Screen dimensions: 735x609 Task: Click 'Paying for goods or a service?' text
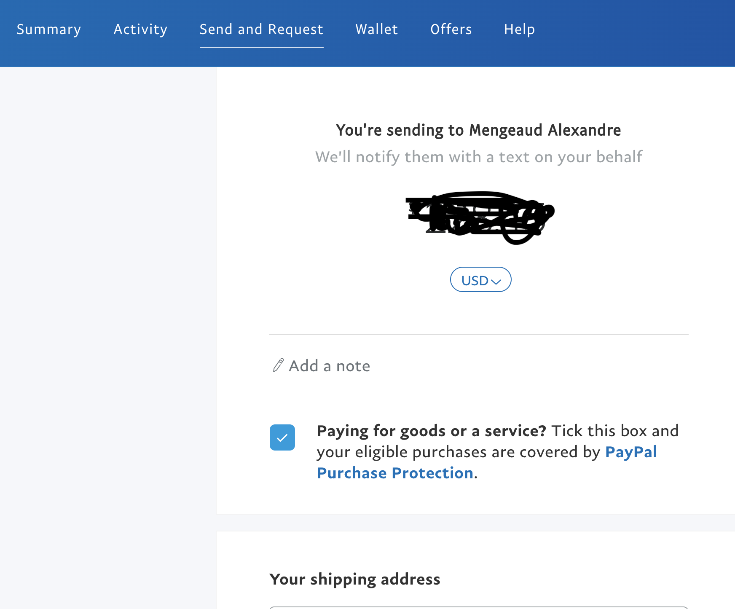[432, 431]
